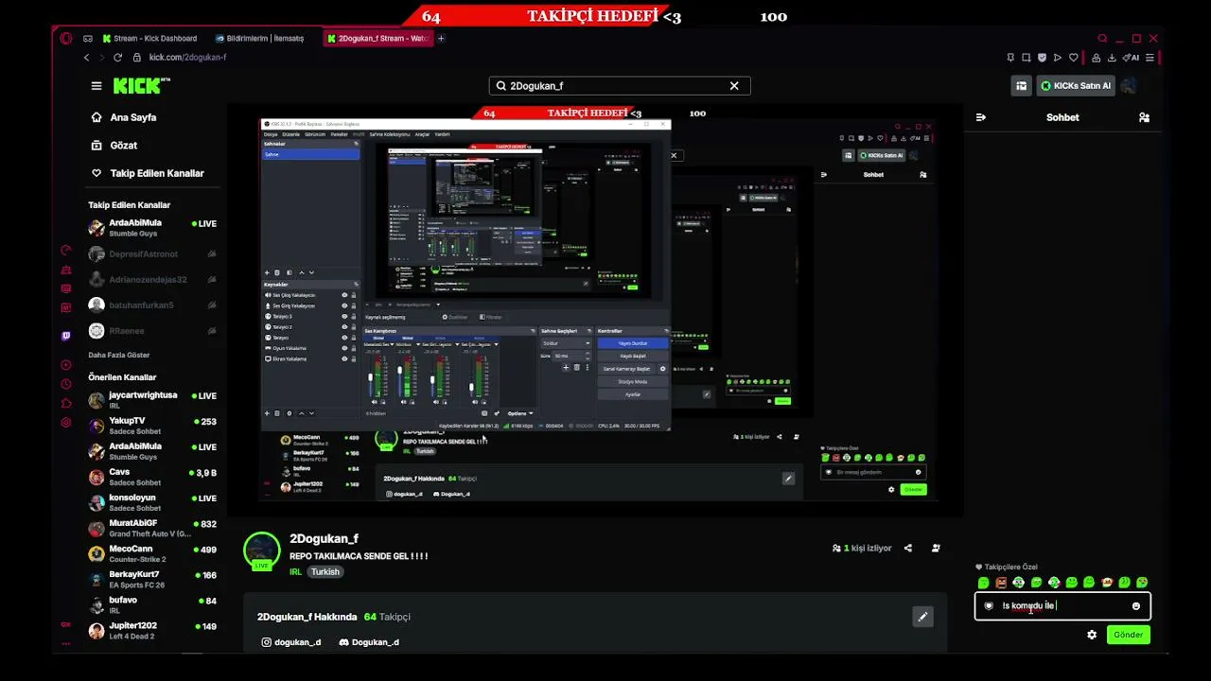Click the KICKs Satın Al button
This screenshot has width=1211, height=681.
pyautogui.click(x=1075, y=86)
